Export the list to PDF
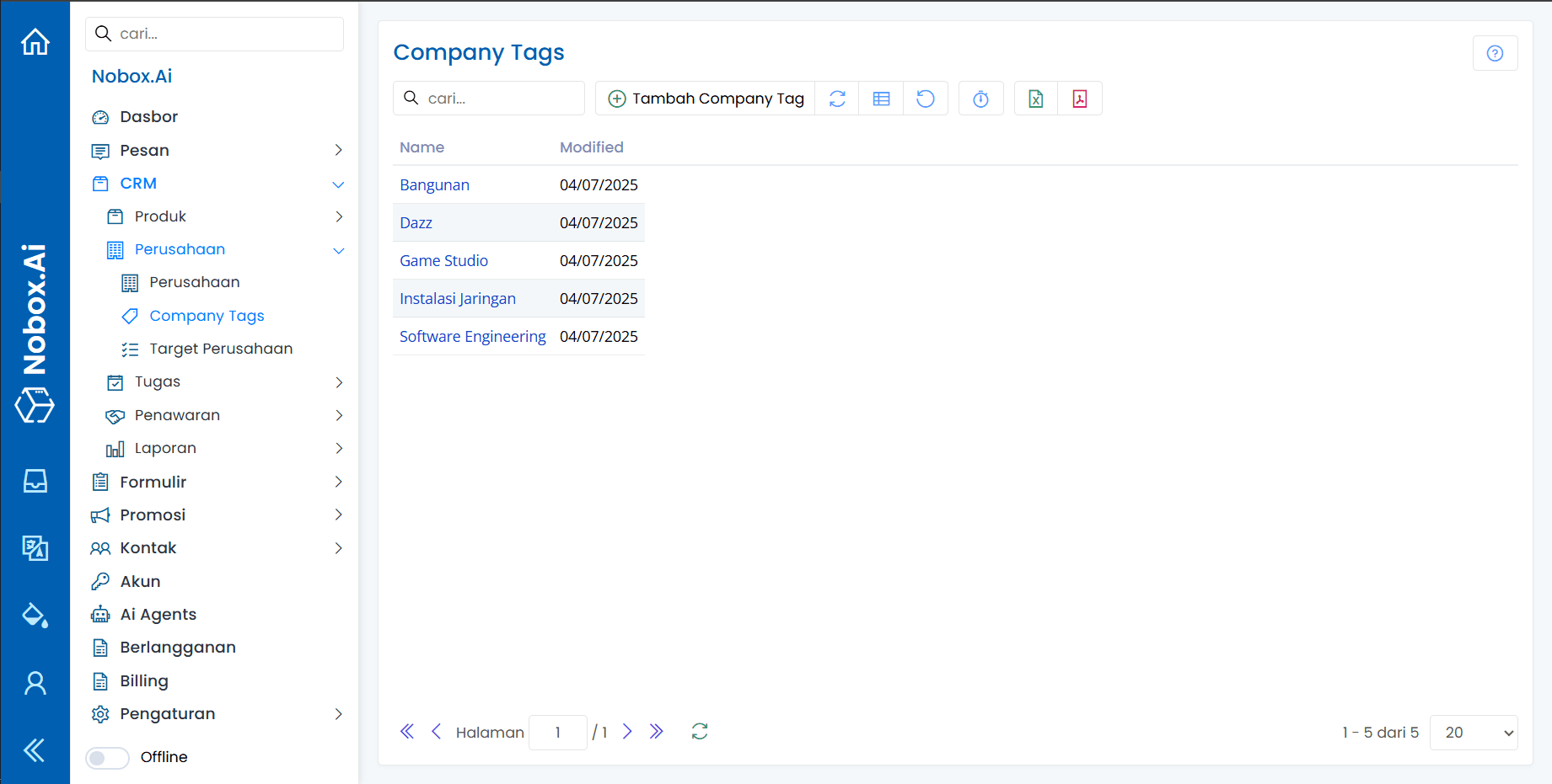The height and width of the screenshot is (784, 1552). pyautogui.click(x=1080, y=99)
